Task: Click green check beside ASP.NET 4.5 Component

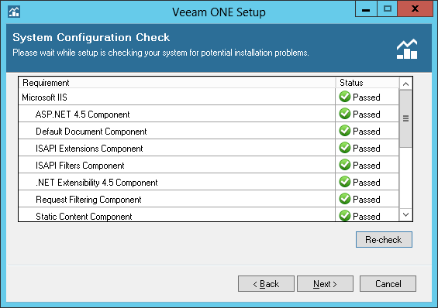Action: point(345,114)
